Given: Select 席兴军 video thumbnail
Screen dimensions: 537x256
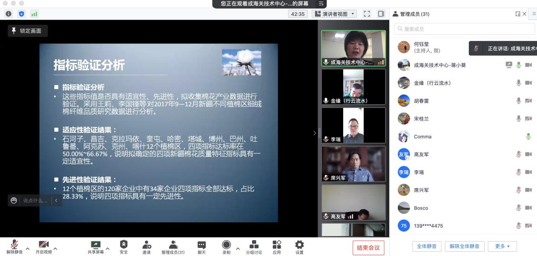Looking at the screenshot, I should point(353,164).
